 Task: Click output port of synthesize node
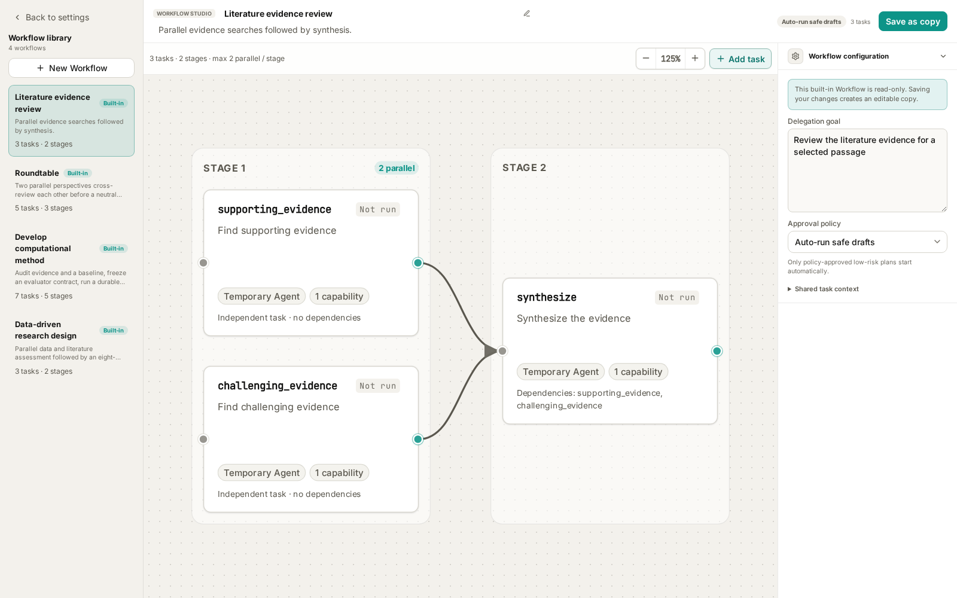[x=717, y=351]
